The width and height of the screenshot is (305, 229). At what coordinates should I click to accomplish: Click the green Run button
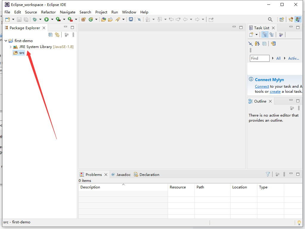(46, 19)
